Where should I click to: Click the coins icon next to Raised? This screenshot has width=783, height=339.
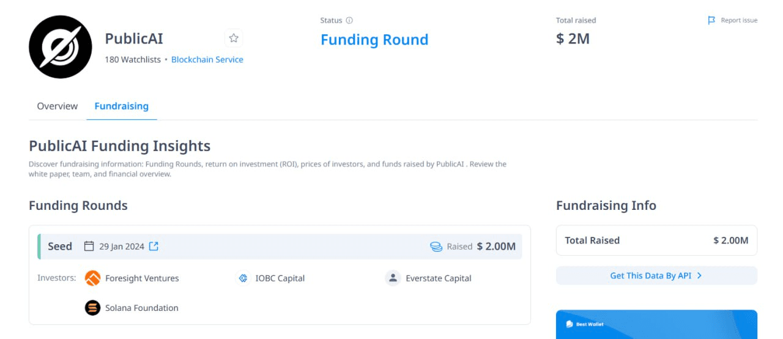pyautogui.click(x=436, y=247)
